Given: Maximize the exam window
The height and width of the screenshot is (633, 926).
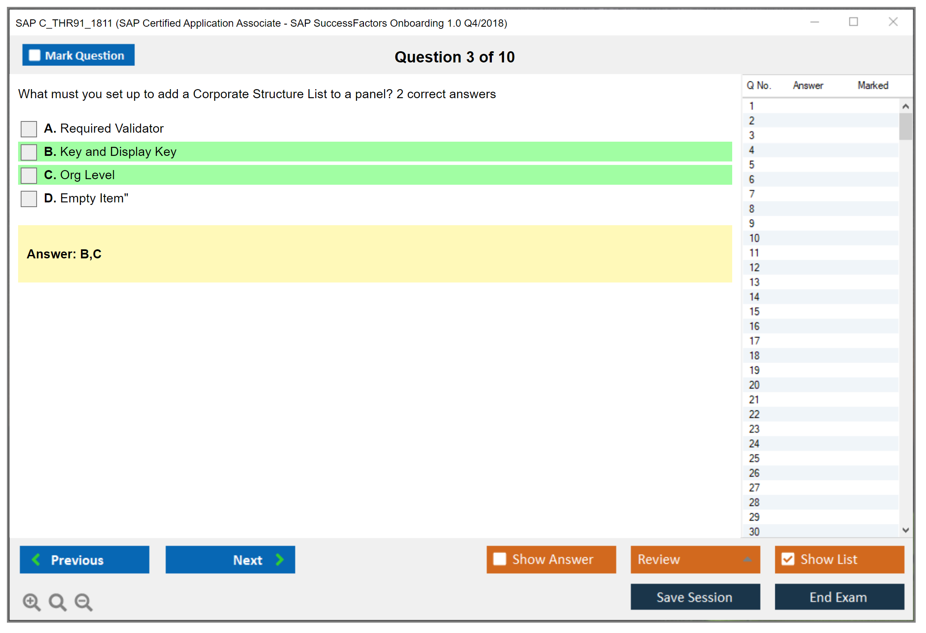Looking at the screenshot, I should pos(853,22).
